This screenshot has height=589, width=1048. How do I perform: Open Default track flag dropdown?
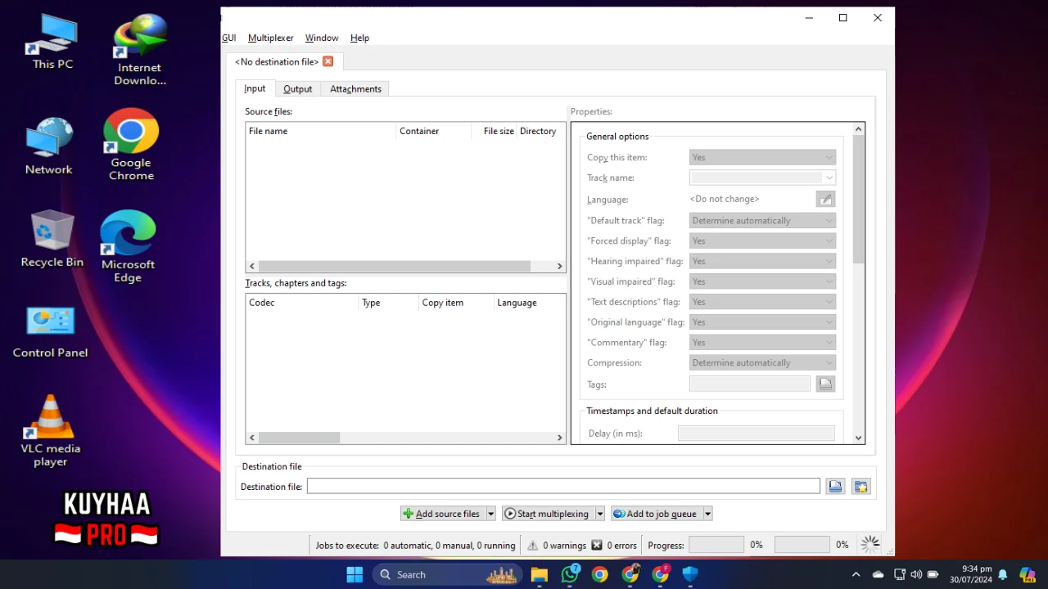coord(762,220)
